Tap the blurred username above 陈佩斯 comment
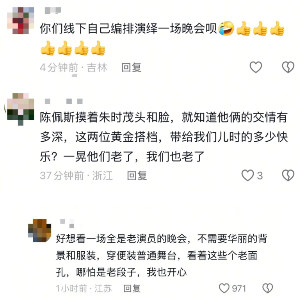The height and width of the screenshot is (299, 306). tap(64, 101)
